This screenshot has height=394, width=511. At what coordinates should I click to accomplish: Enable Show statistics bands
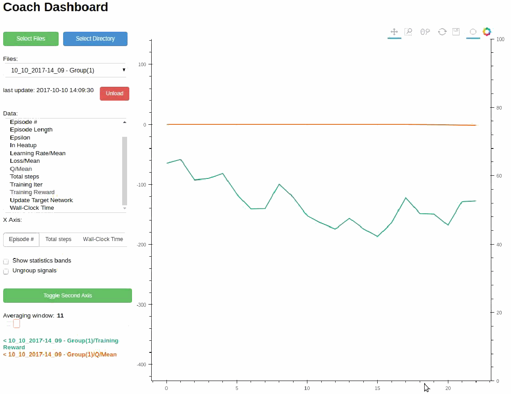(6, 261)
